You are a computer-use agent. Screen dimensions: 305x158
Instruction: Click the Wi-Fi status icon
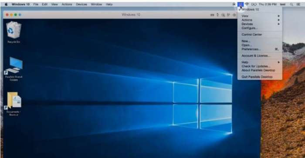247,4
